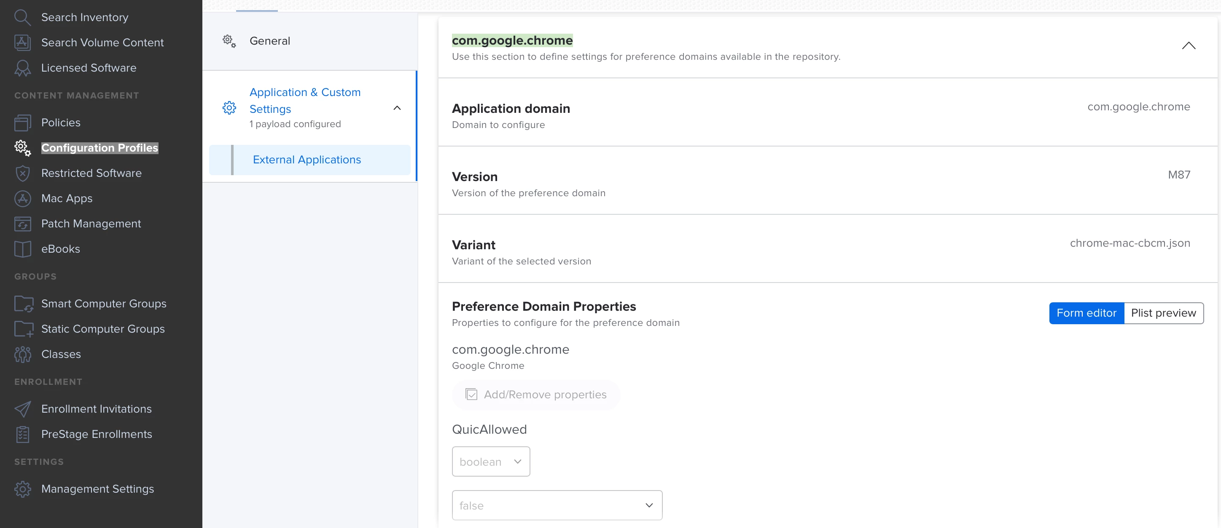Click the Classes people icon
This screenshot has width=1221, height=528.
[x=22, y=354]
